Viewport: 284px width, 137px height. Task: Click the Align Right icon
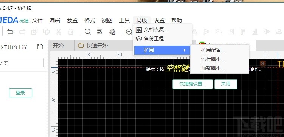[x=231, y=32]
